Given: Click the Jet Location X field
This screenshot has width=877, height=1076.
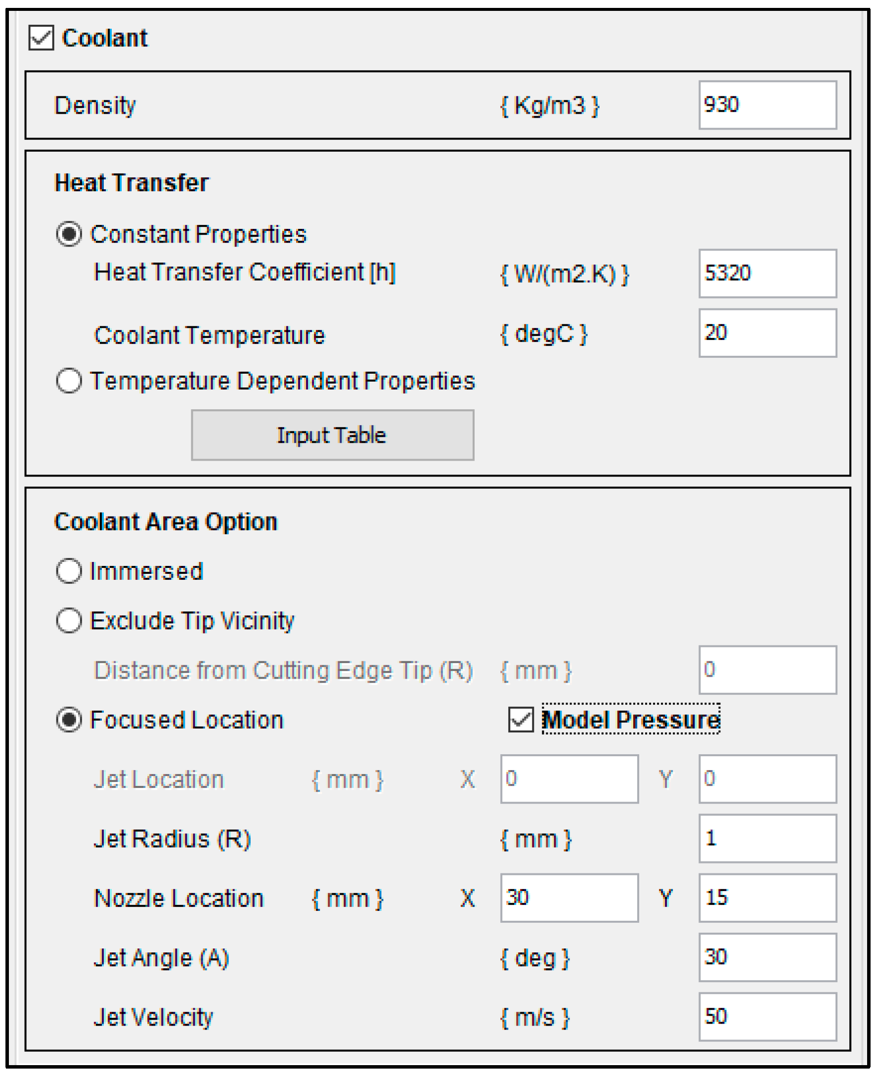Looking at the screenshot, I should point(570,779).
